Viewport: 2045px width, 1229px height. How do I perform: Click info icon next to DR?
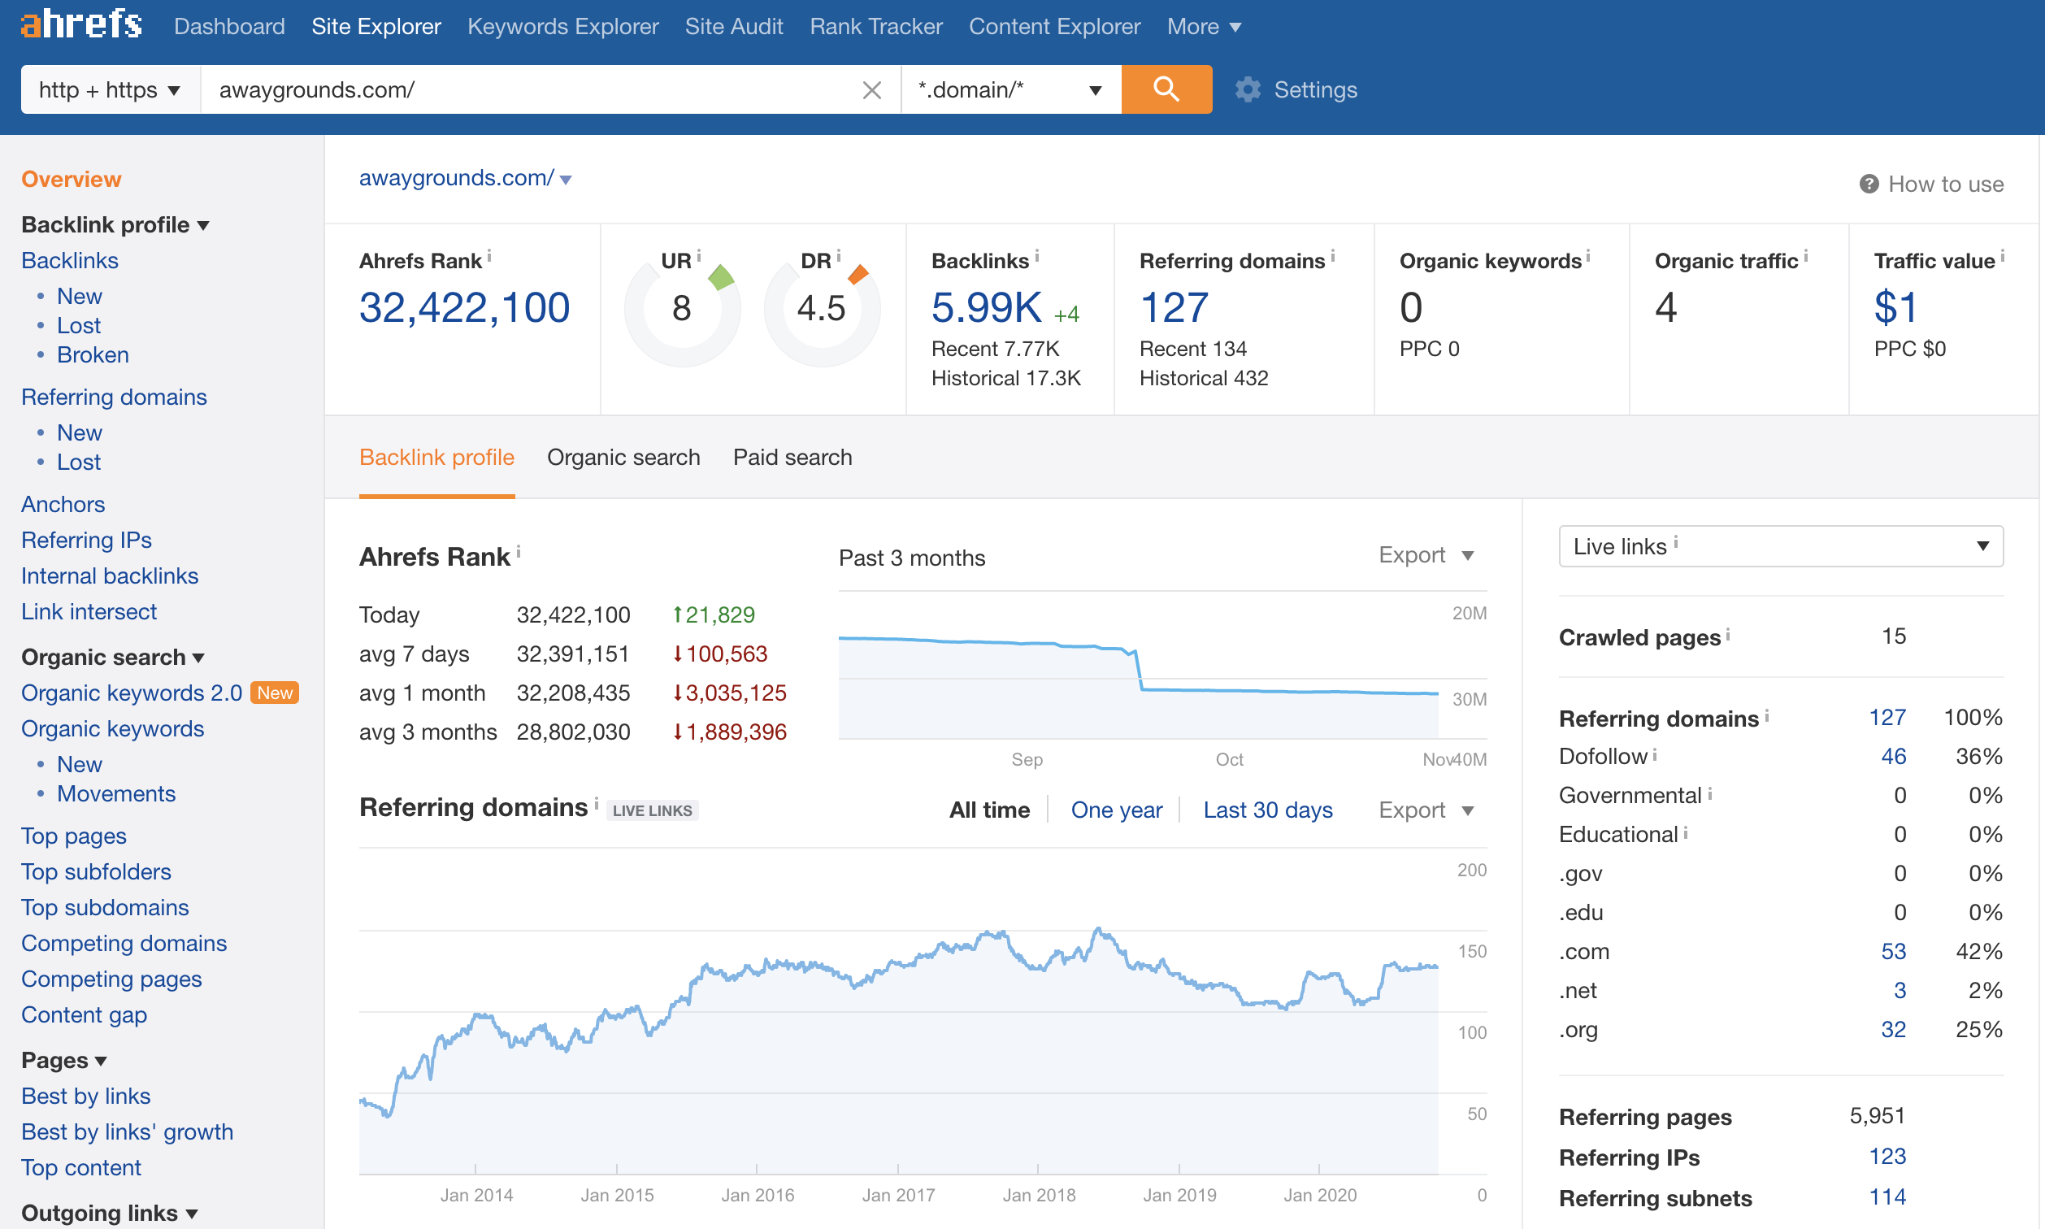[839, 256]
